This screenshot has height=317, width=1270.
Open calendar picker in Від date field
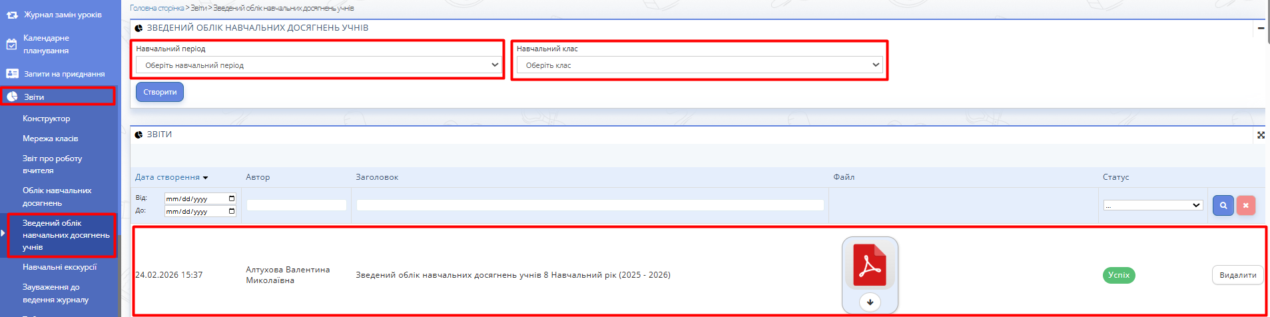tap(232, 198)
